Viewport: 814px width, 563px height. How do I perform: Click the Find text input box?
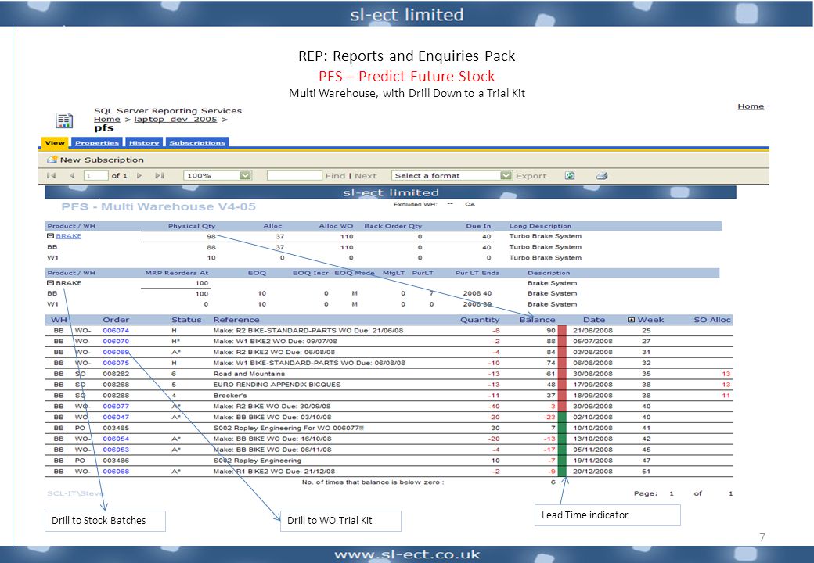coord(294,176)
